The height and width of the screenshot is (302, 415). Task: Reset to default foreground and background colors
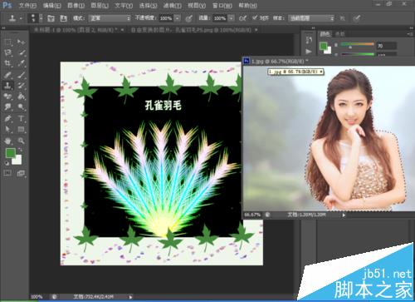click(x=7, y=163)
